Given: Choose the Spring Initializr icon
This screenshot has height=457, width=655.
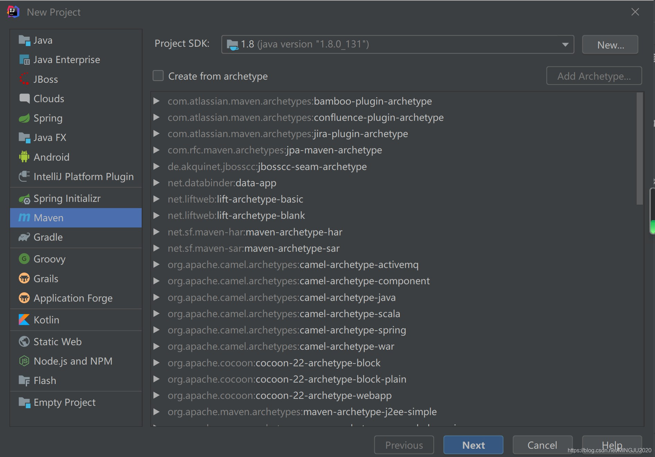Looking at the screenshot, I should 24,199.
